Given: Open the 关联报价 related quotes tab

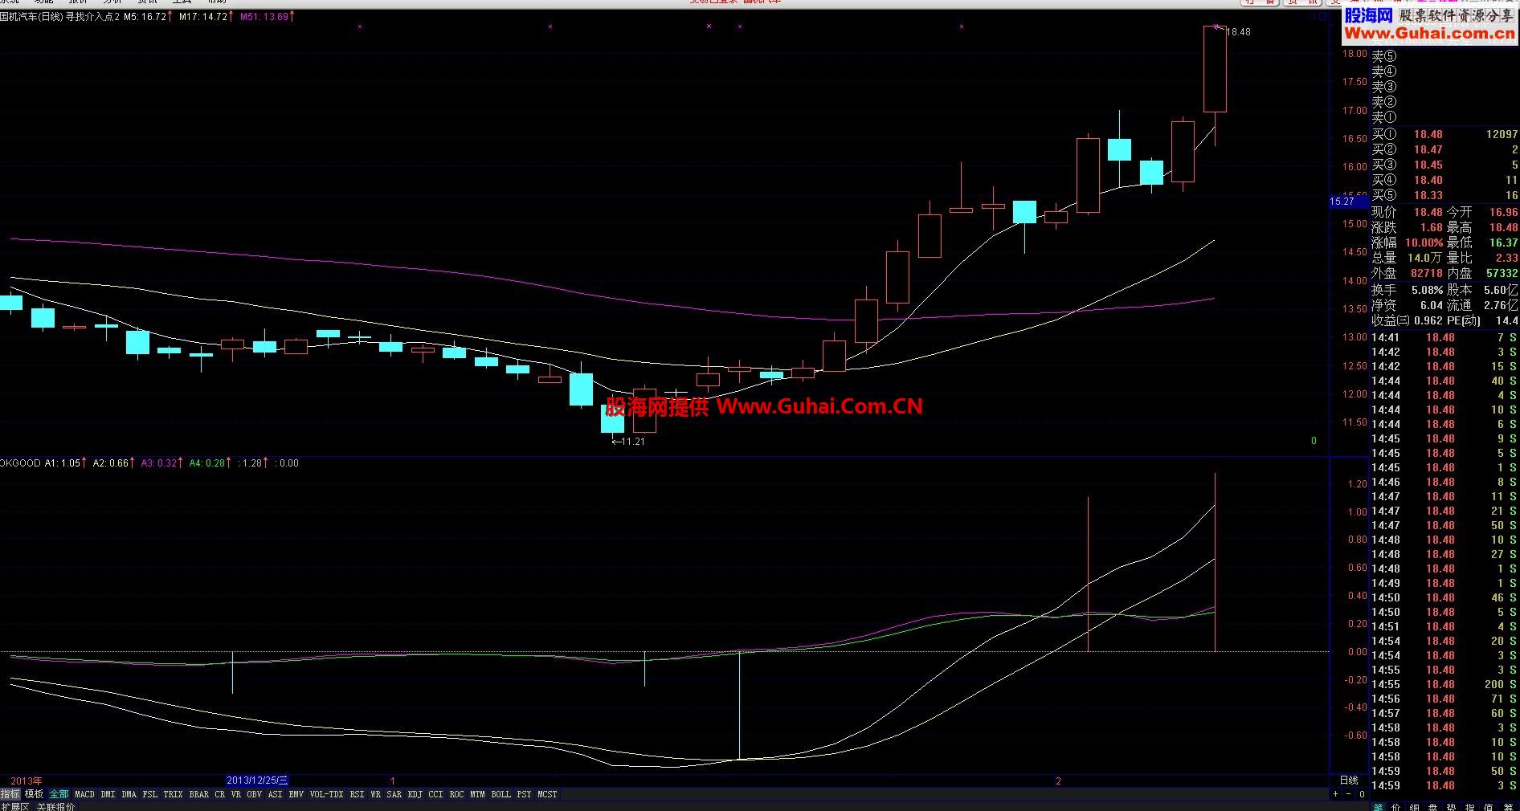Looking at the screenshot, I should click(x=55, y=806).
